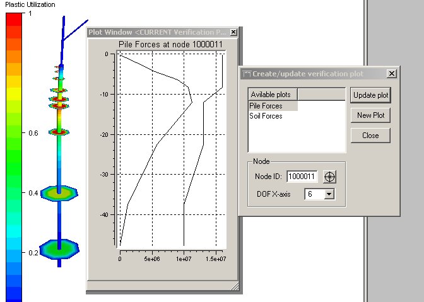
Task: Close the Create/update verification plot dialog
Action: coord(391,74)
